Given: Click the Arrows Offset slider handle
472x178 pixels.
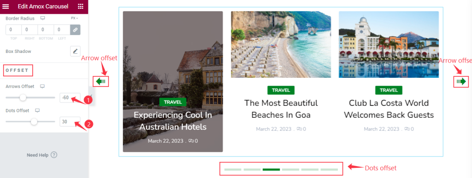Looking at the screenshot, I should pos(23,98).
